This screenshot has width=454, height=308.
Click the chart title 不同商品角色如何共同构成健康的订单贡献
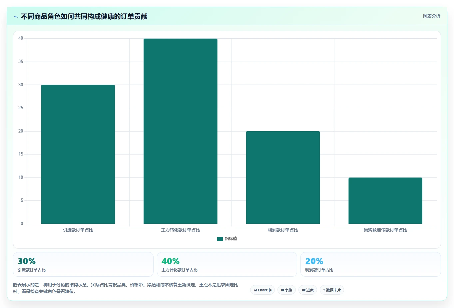pyautogui.click(x=84, y=16)
